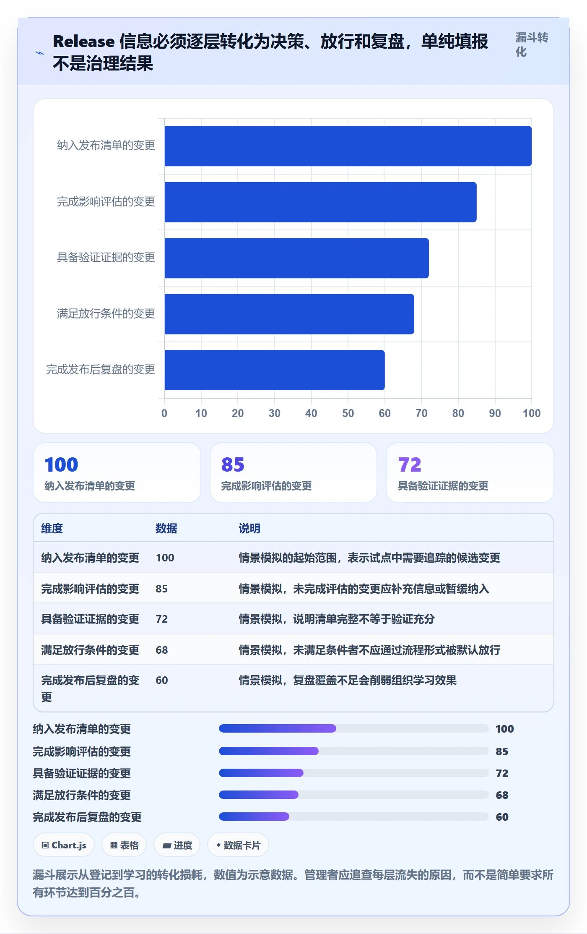
Task: Click the 纳入发布清单的变更 chart bar
Action: 348,146
